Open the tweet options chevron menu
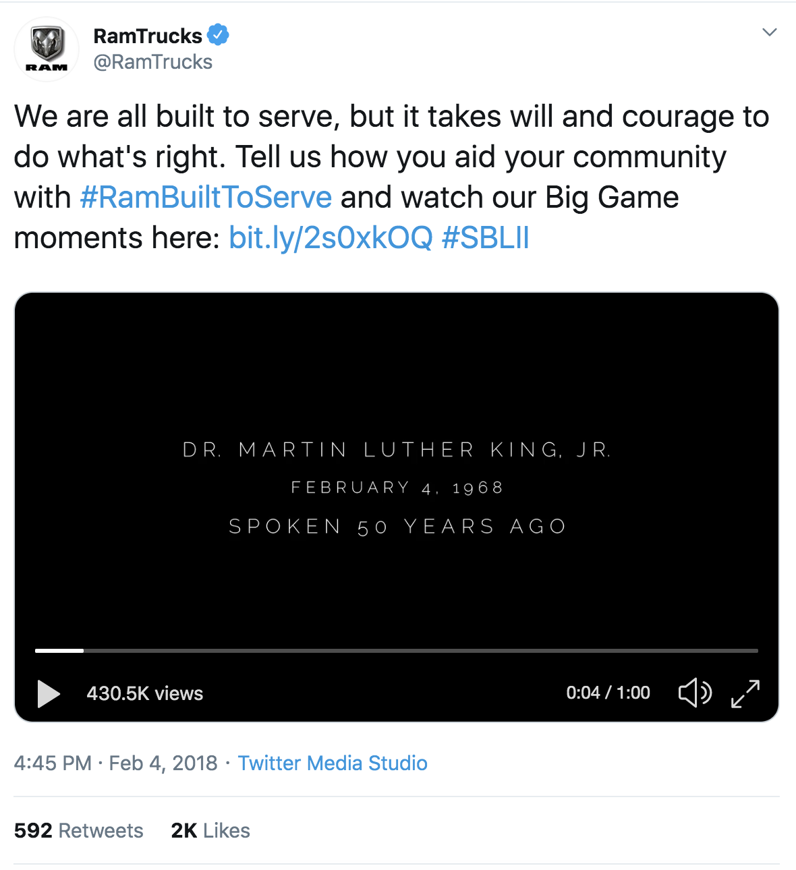 tap(769, 32)
